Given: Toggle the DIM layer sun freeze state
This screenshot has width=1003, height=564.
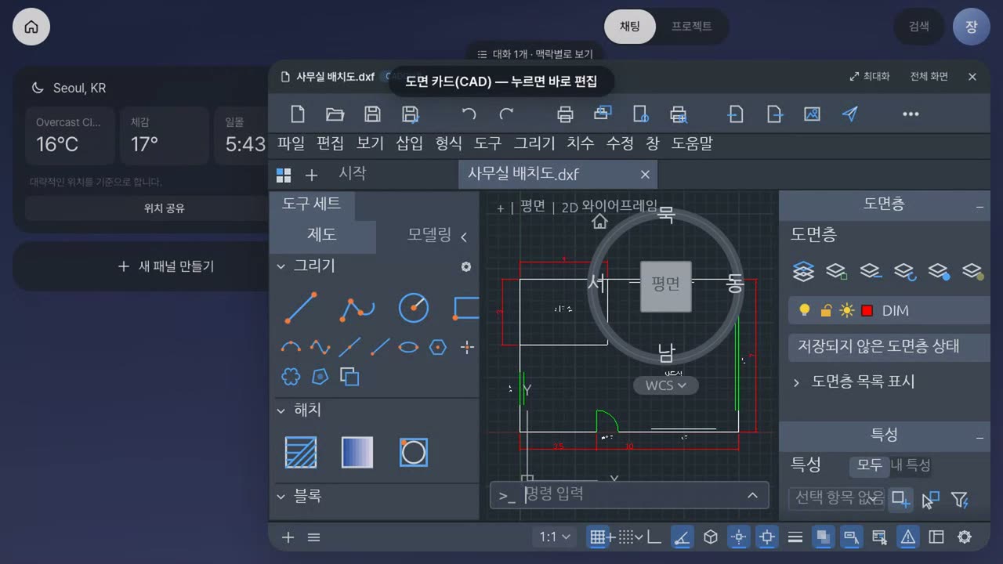Looking at the screenshot, I should [846, 310].
